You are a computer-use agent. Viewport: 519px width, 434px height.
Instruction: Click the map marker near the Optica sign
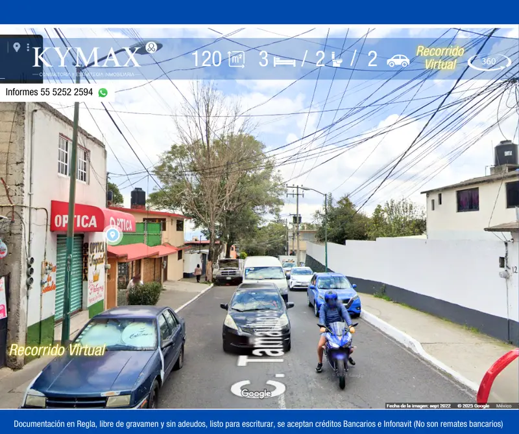[x=112, y=235]
